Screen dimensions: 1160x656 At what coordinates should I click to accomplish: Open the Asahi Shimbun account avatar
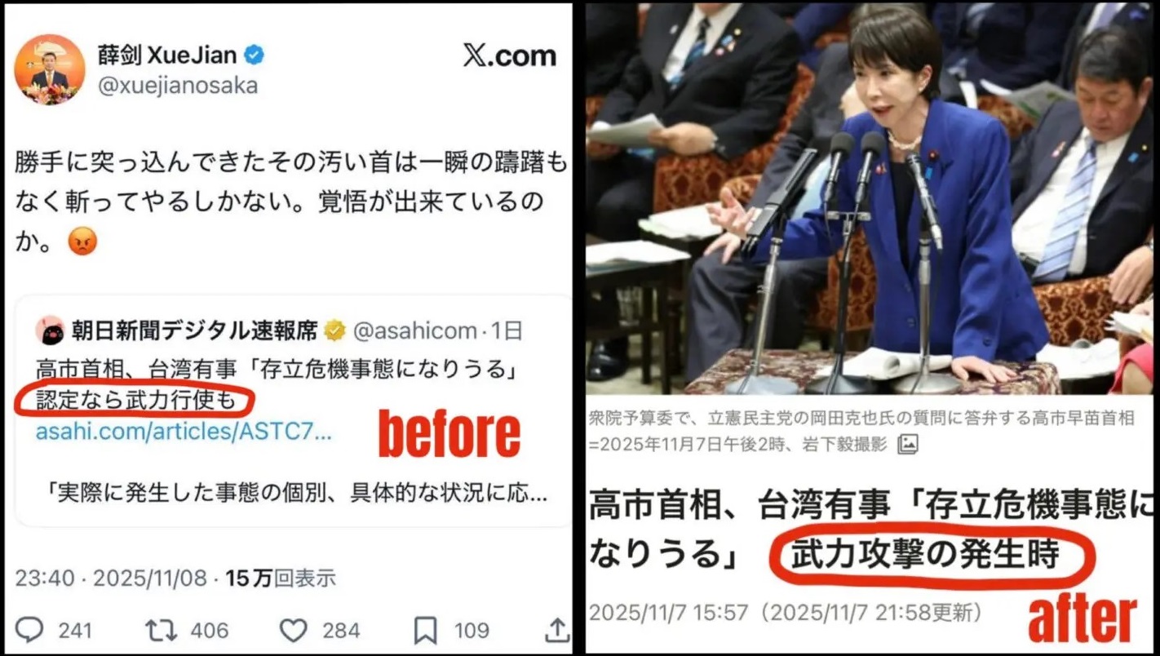(x=50, y=330)
